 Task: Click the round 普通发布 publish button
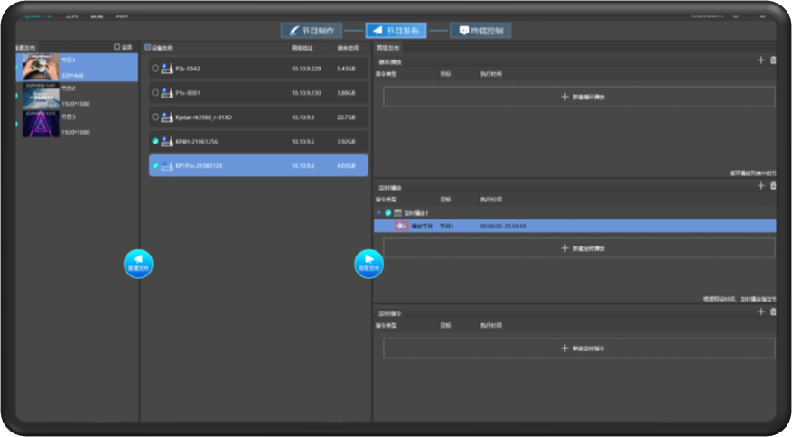pyautogui.click(x=138, y=263)
